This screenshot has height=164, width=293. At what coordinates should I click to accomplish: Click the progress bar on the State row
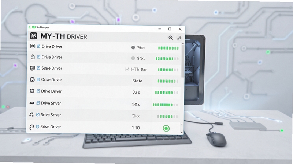(x=168, y=81)
